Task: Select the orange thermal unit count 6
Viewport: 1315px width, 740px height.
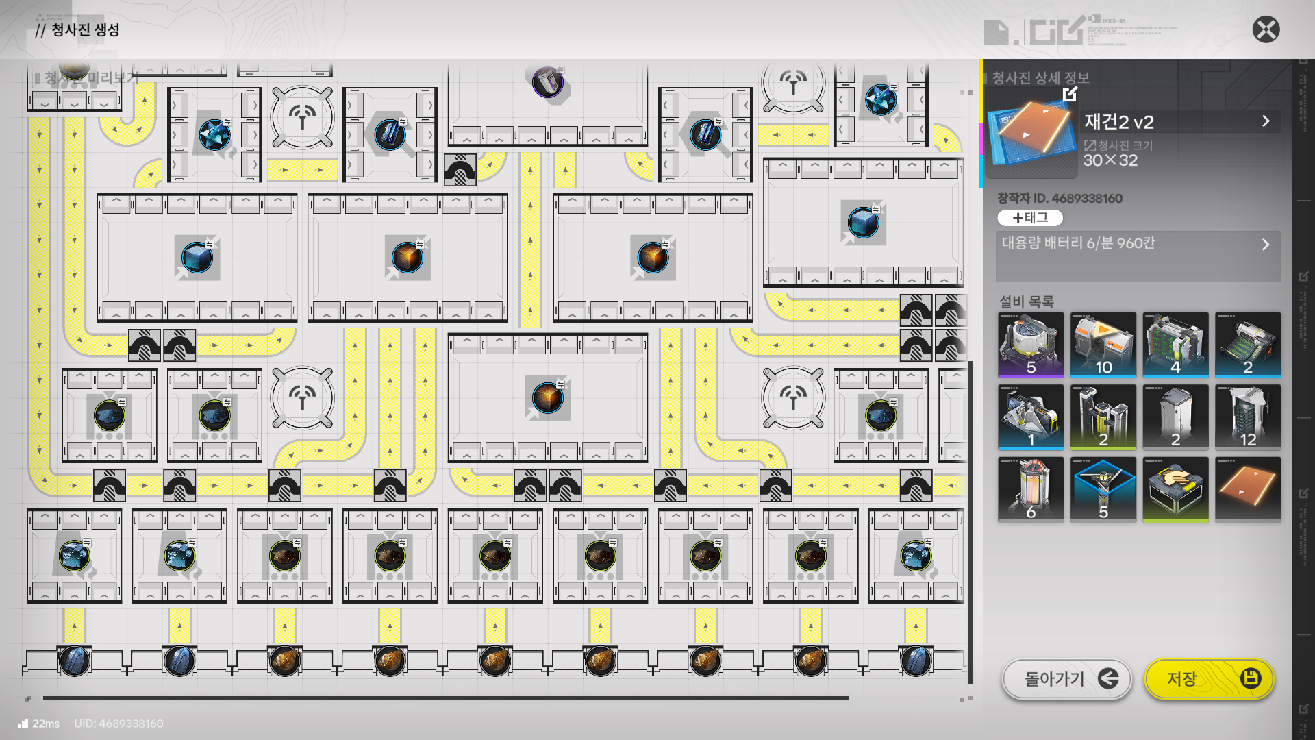Action: tap(1031, 489)
